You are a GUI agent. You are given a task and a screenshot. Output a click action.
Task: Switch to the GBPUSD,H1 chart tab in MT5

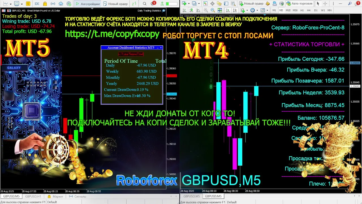coord(33,196)
